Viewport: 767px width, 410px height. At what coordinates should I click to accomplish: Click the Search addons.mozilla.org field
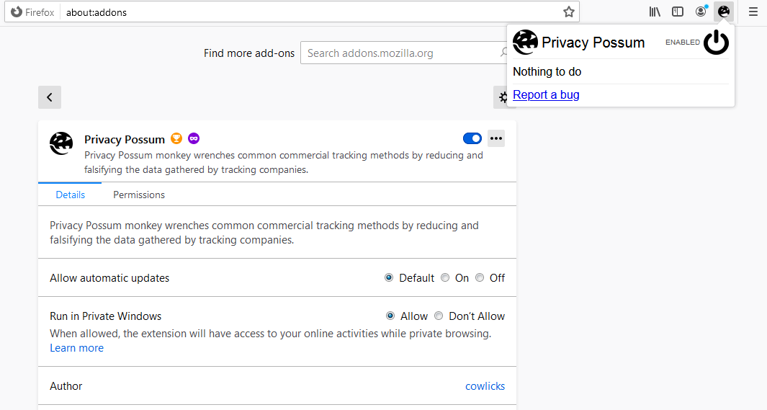tap(400, 53)
